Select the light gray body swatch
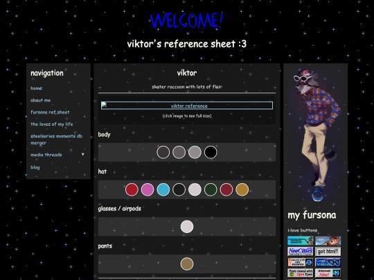374x280 pixels. click(x=195, y=152)
